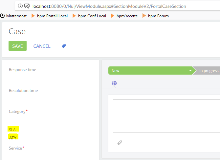Viewport: 220px width, 160px height.
Task: Attach a file with paperclip icon
Action: pos(120,142)
